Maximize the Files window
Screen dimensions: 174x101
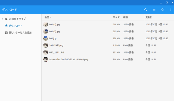pos(167,2)
